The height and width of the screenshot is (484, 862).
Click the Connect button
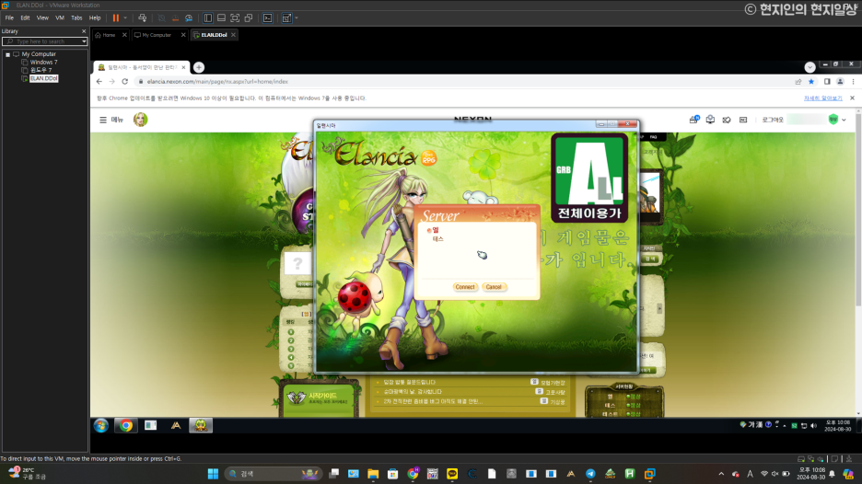click(465, 287)
